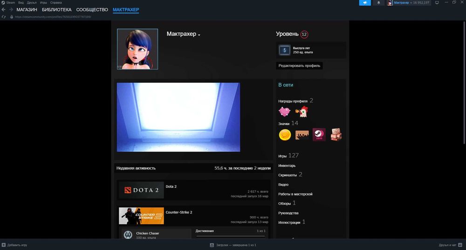Click the Counter-Strike 2 game banner
The image size is (466, 250).
coord(141,216)
